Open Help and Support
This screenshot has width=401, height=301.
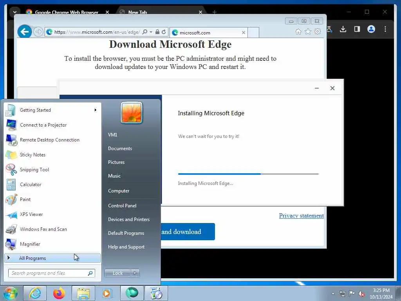pos(126,247)
